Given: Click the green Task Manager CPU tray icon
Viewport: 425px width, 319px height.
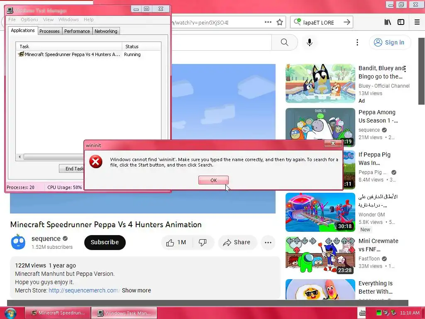Looking at the screenshot, I should tap(379, 313).
